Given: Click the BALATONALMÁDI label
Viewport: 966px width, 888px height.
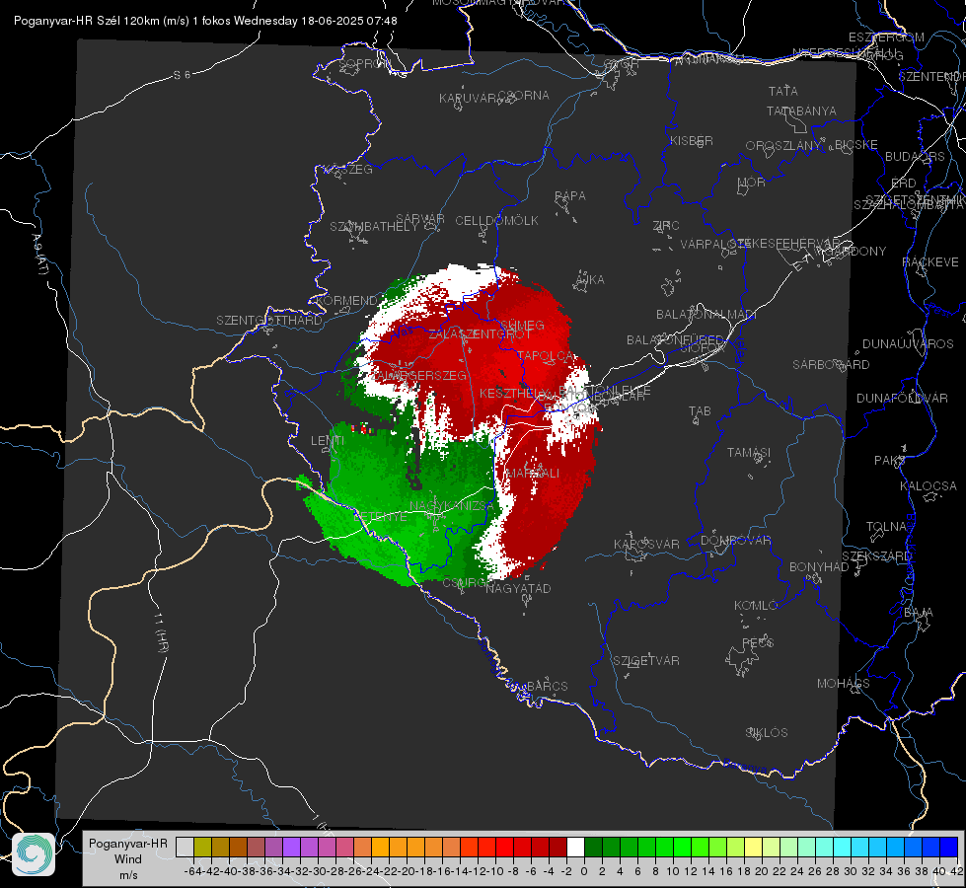Looking at the screenshot, I should pyautogui.click(x=706, y=315).
